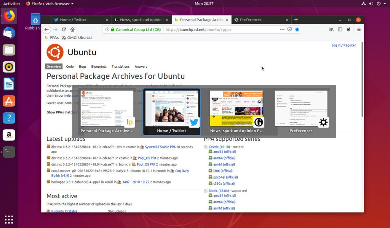
Task: Open Cosmic (18.10) series link
Action: [x=219, y=147]
